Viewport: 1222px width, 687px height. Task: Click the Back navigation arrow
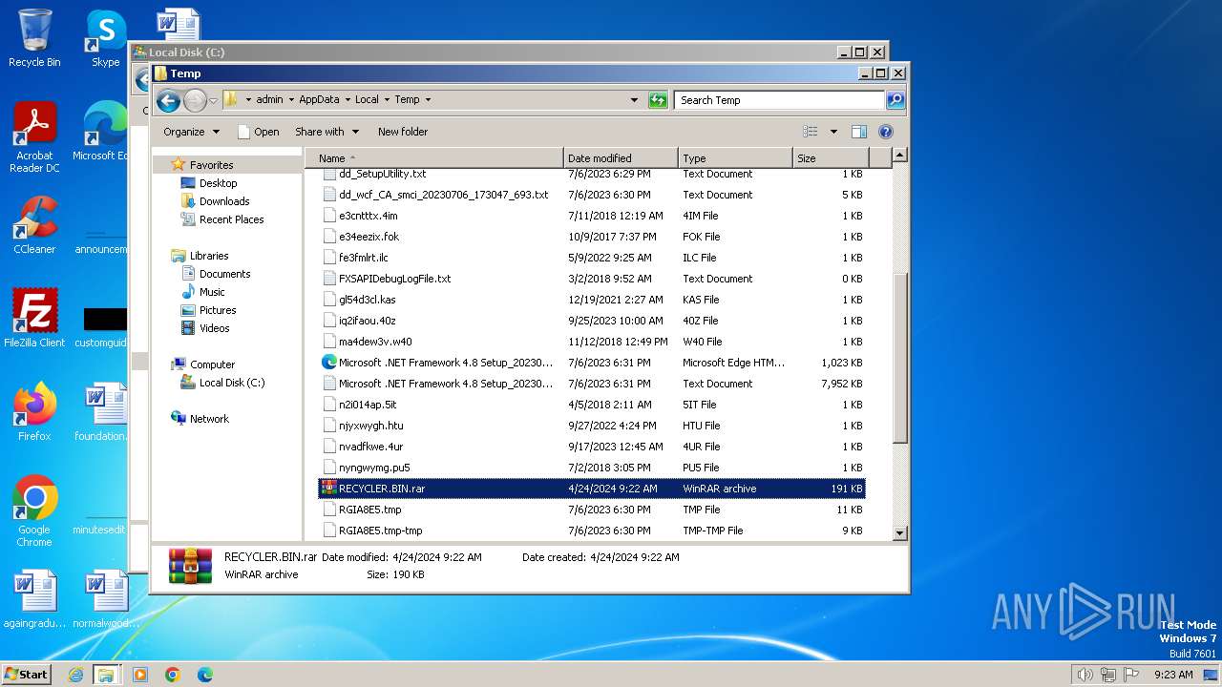pyautogui.click(x=168, y=100)
